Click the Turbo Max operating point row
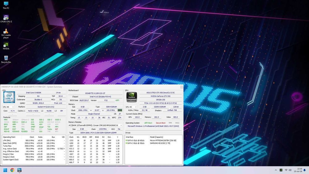 point(34,146)
